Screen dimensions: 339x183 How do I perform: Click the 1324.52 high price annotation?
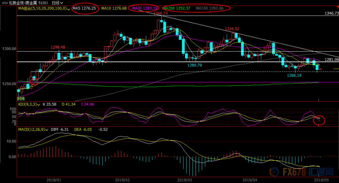pos(232,29)
